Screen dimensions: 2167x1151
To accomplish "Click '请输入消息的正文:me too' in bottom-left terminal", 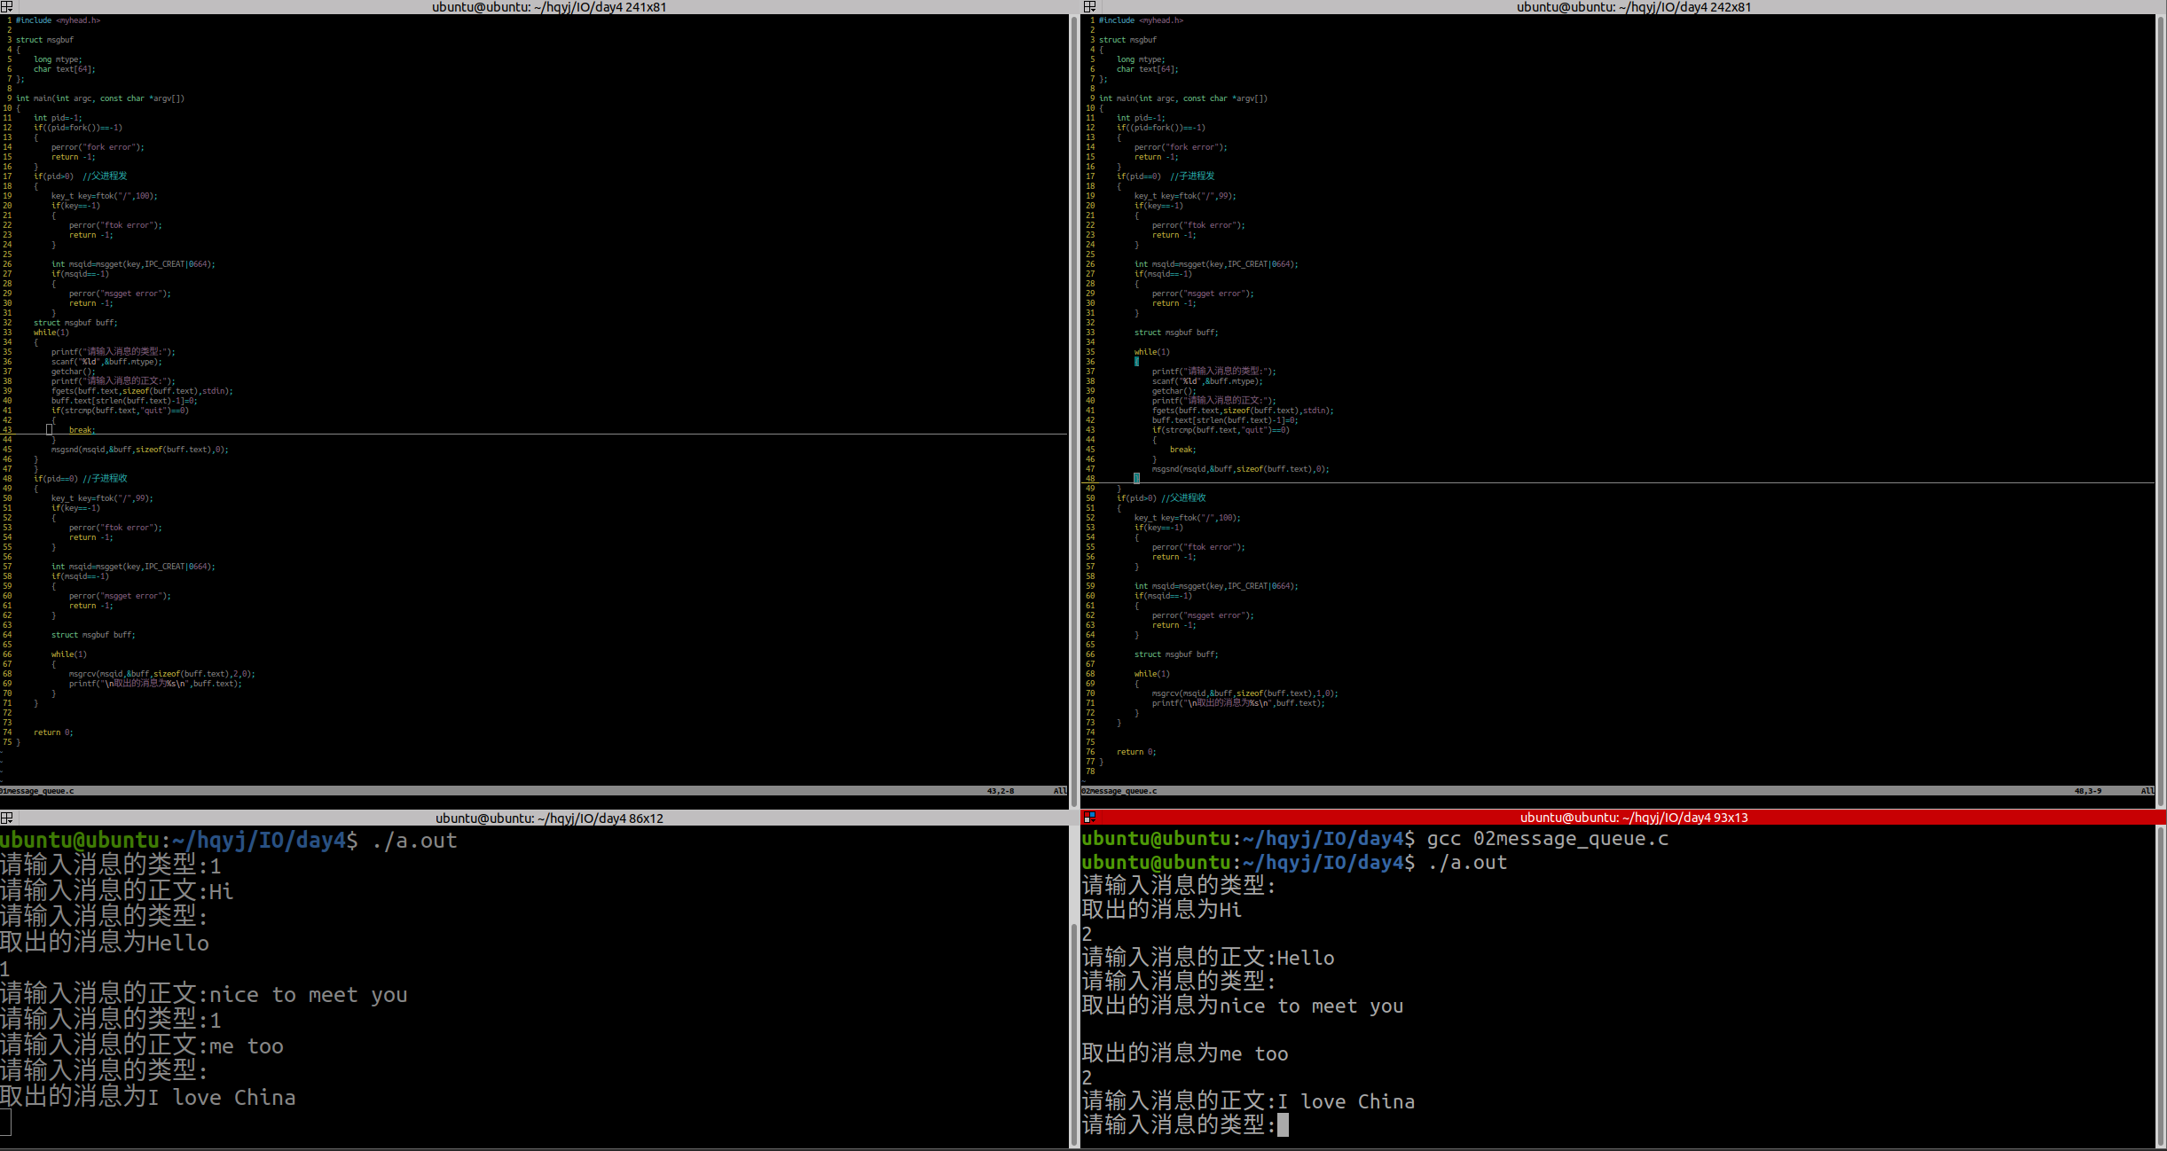I will 142,1045.
